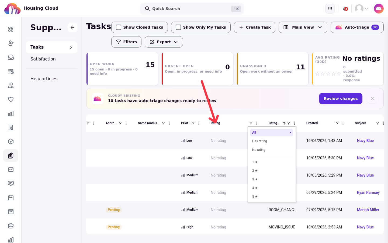Expand the Main View dropdown
388x243 pixels.
pos(303,27)
